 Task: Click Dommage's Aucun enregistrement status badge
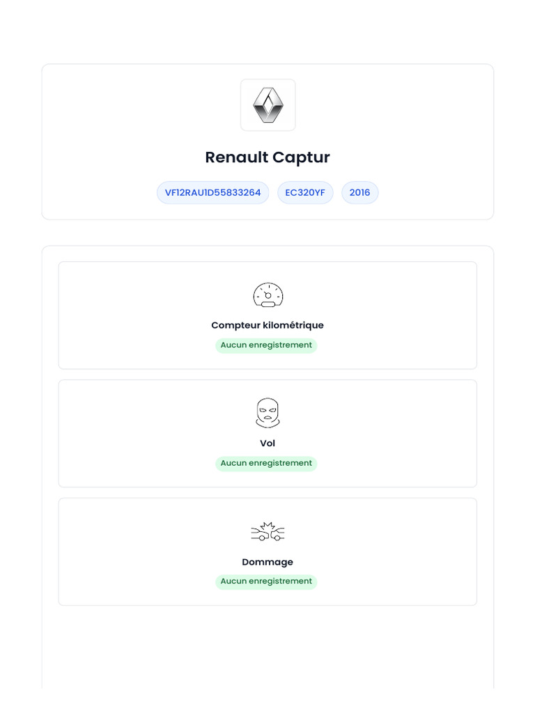coord(266,581)
